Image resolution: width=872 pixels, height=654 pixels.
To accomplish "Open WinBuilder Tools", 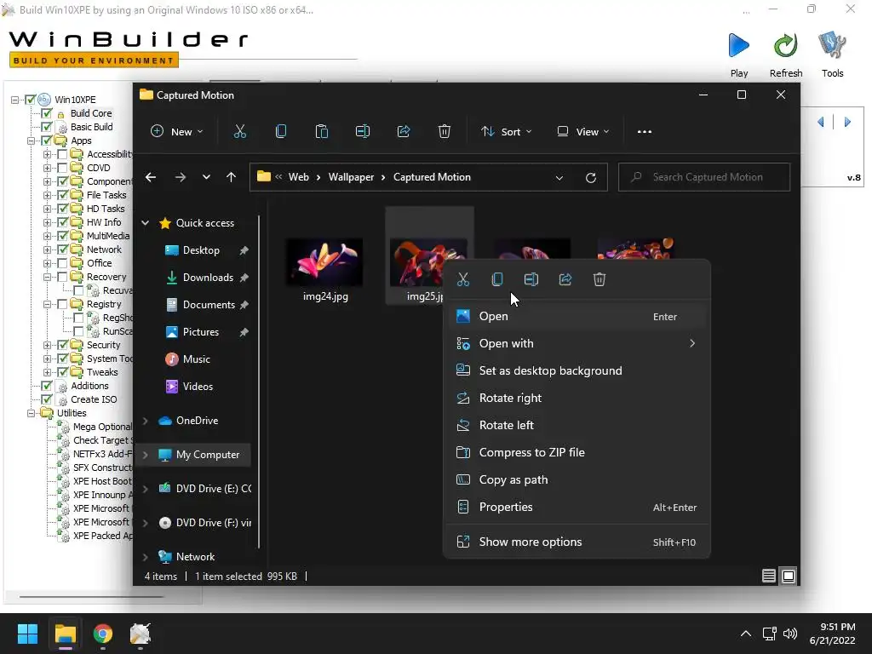I will [x=832, y=54].
